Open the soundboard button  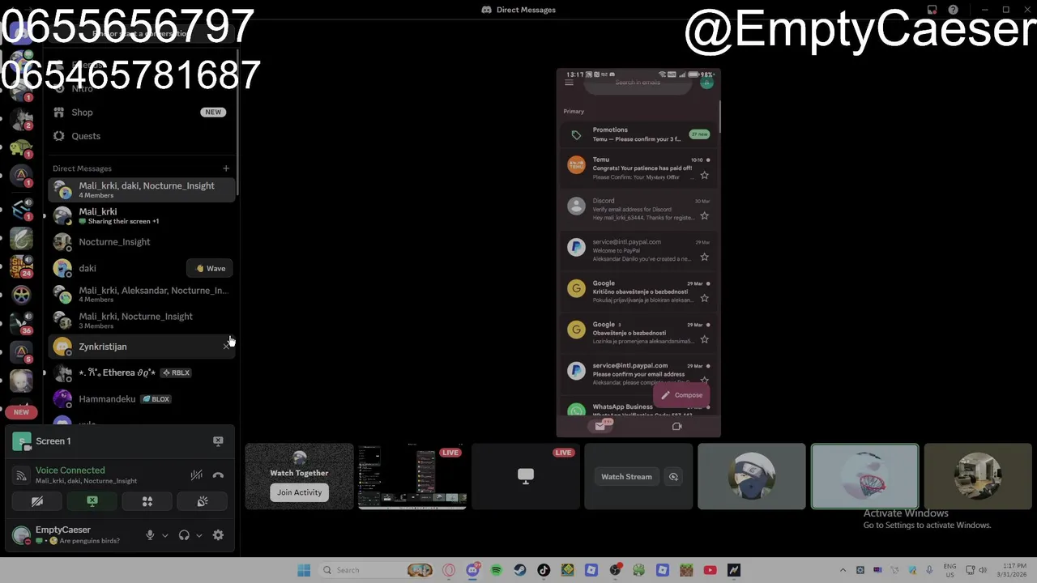click(203, 502)
